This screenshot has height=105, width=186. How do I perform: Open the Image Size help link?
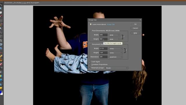click(111, 24)
